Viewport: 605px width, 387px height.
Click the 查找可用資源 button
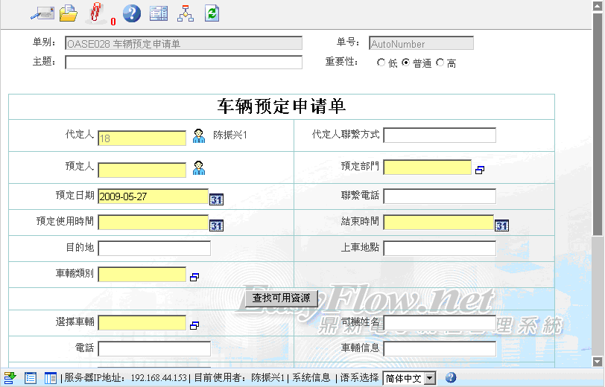click(282, 298)
